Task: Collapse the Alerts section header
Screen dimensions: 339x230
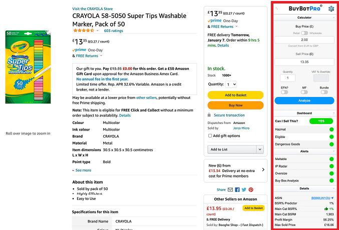Action: coord(304,149)
